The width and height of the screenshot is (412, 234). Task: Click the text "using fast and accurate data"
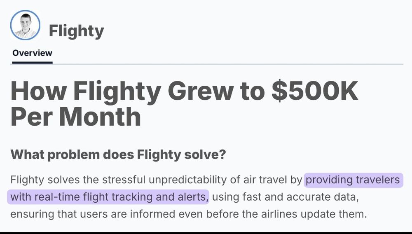pyautogui.click(x=285, y=197)
